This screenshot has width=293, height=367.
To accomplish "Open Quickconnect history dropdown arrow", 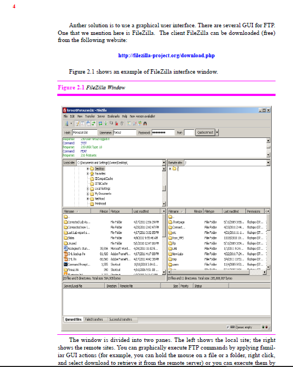I will (217, 133).
